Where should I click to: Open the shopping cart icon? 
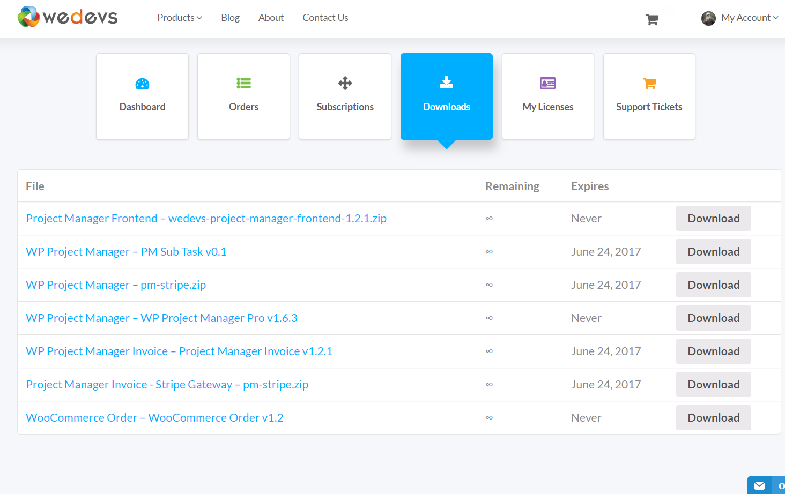tap(652, 20)
